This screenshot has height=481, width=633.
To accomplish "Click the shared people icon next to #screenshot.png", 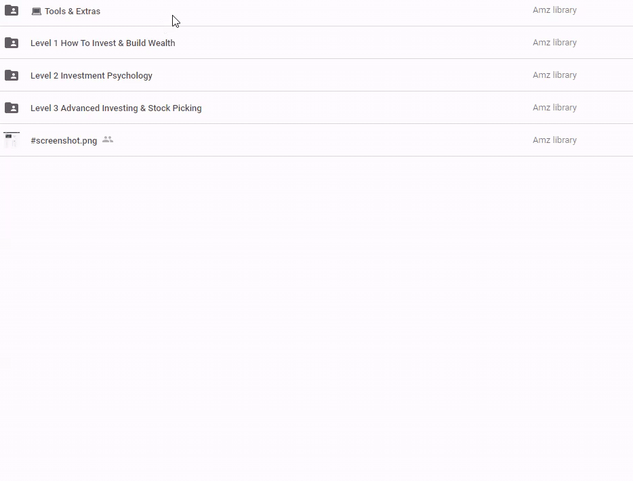I will click(108, 140).
